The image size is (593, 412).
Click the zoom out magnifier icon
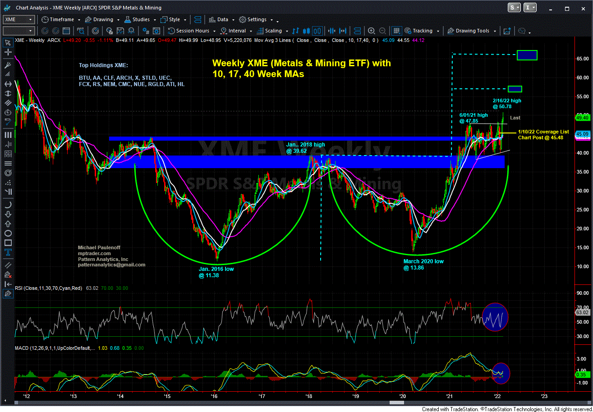point(382,31)
